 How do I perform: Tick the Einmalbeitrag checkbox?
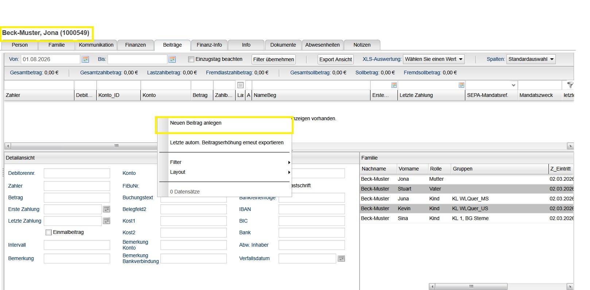pyautogui.click(x=48, y=232)
